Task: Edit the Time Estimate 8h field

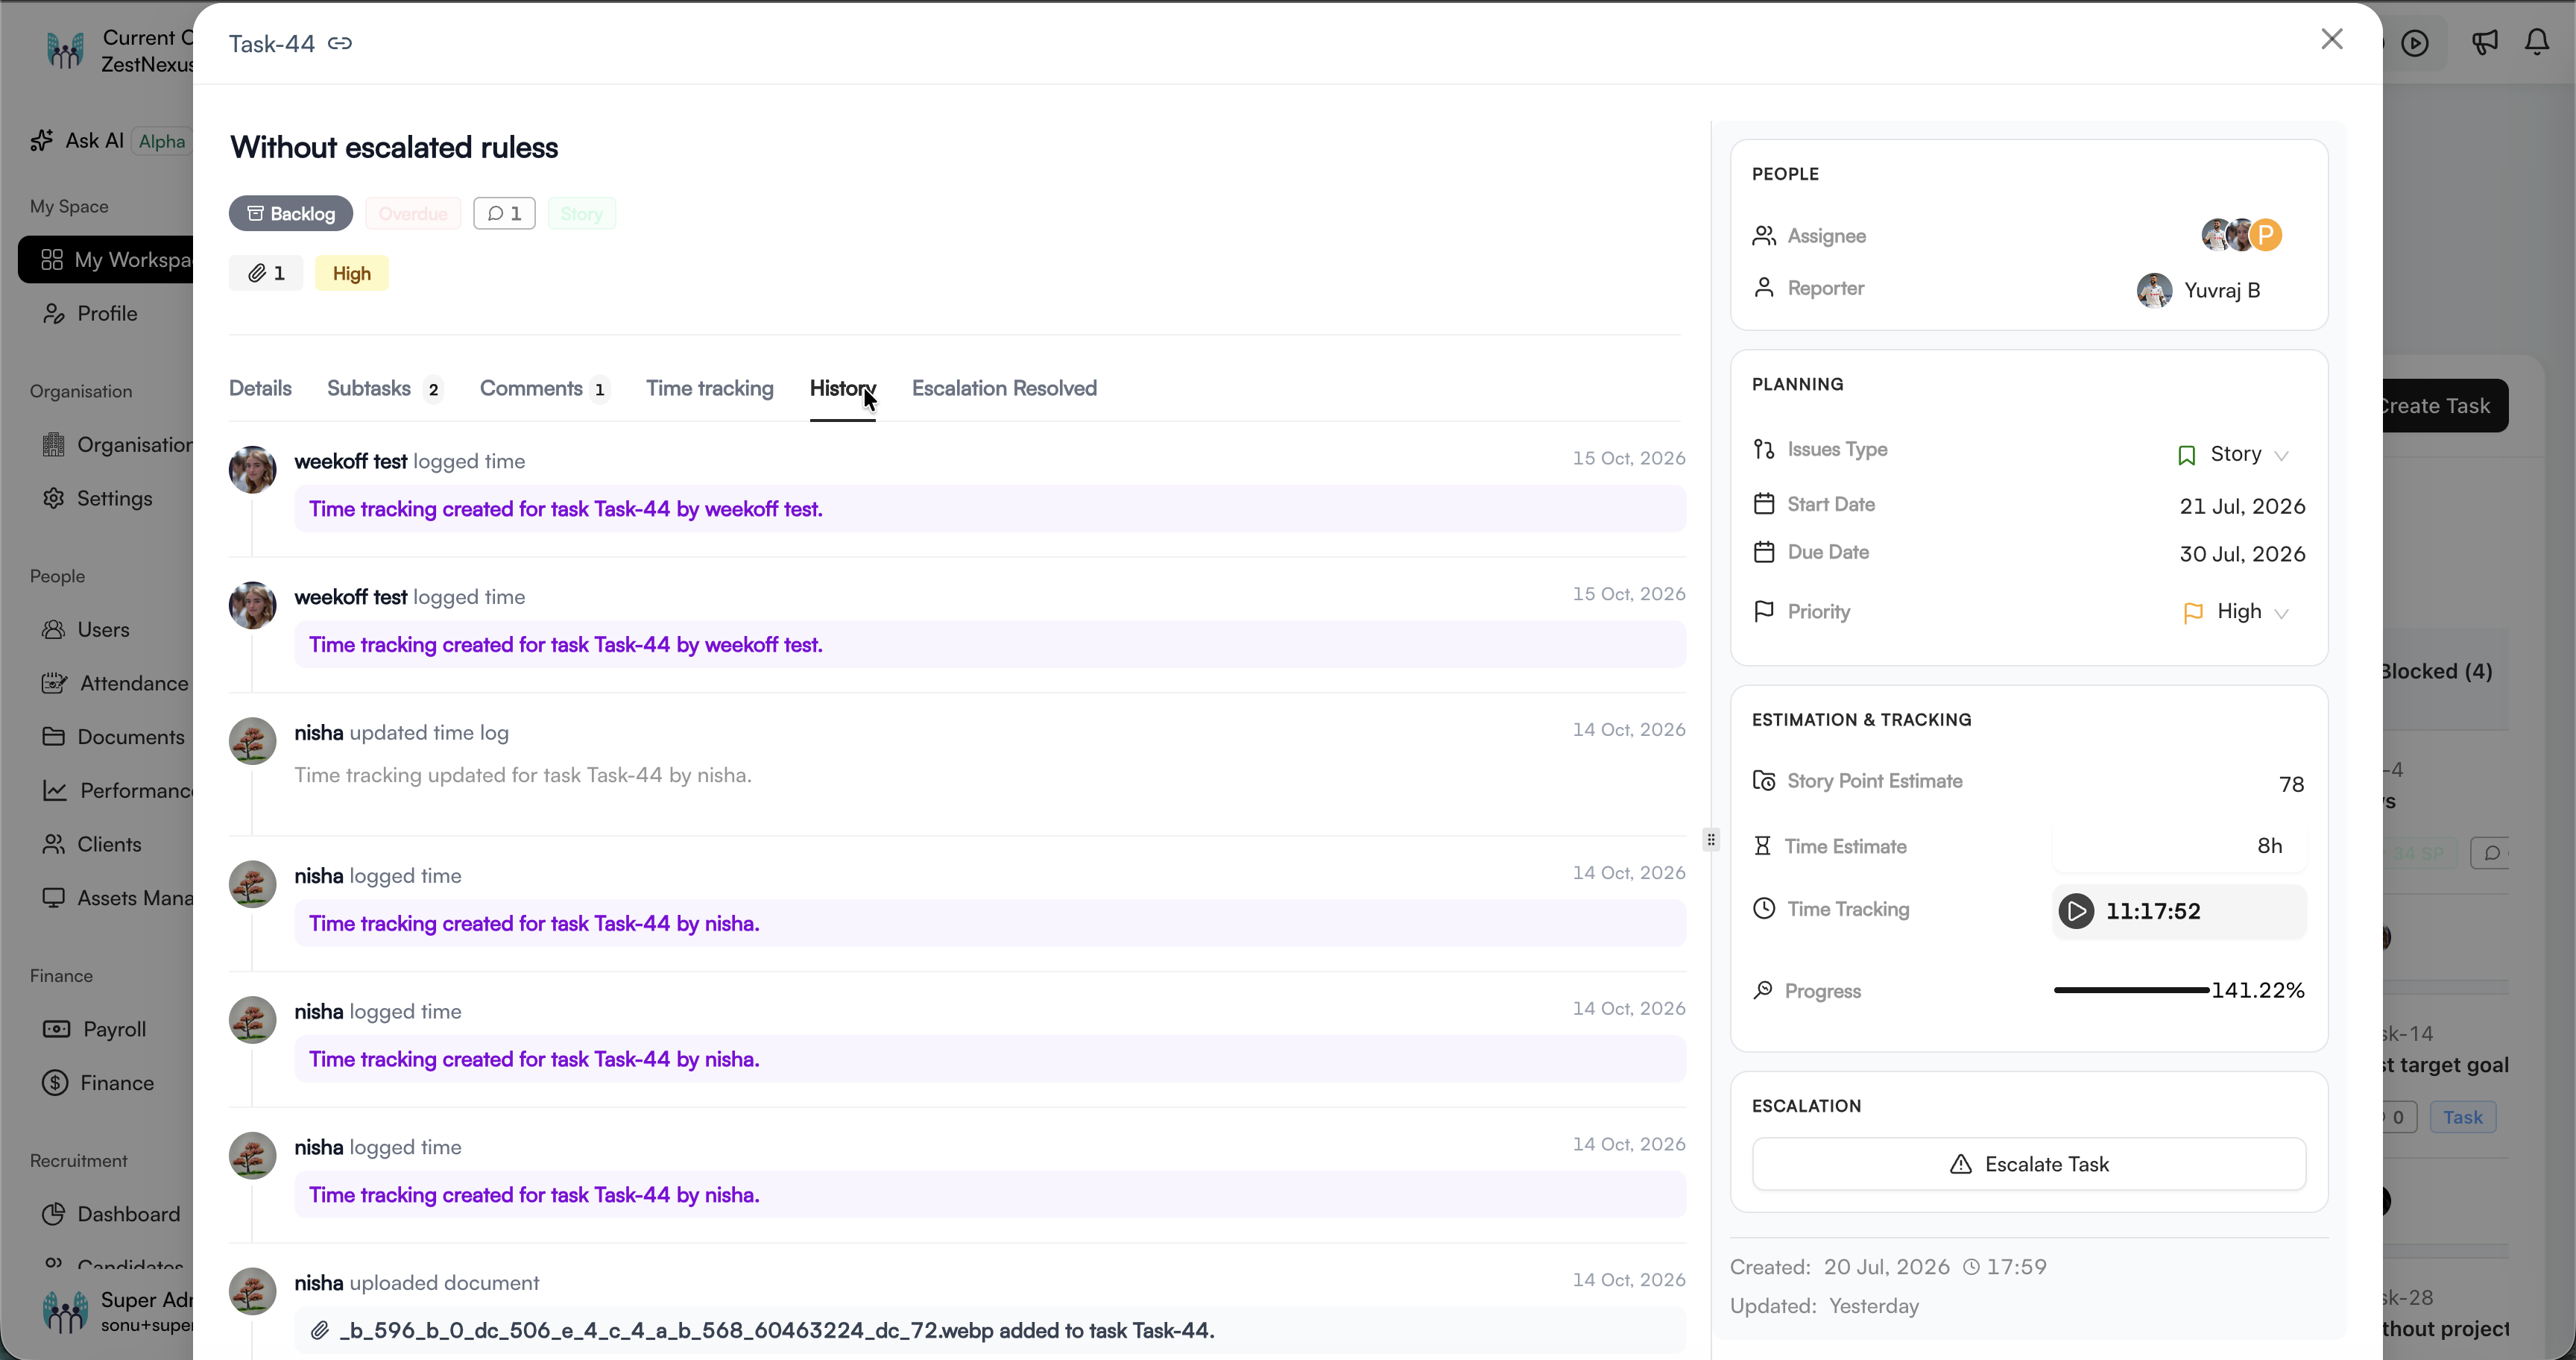Action: click(x=2180, y=846)
